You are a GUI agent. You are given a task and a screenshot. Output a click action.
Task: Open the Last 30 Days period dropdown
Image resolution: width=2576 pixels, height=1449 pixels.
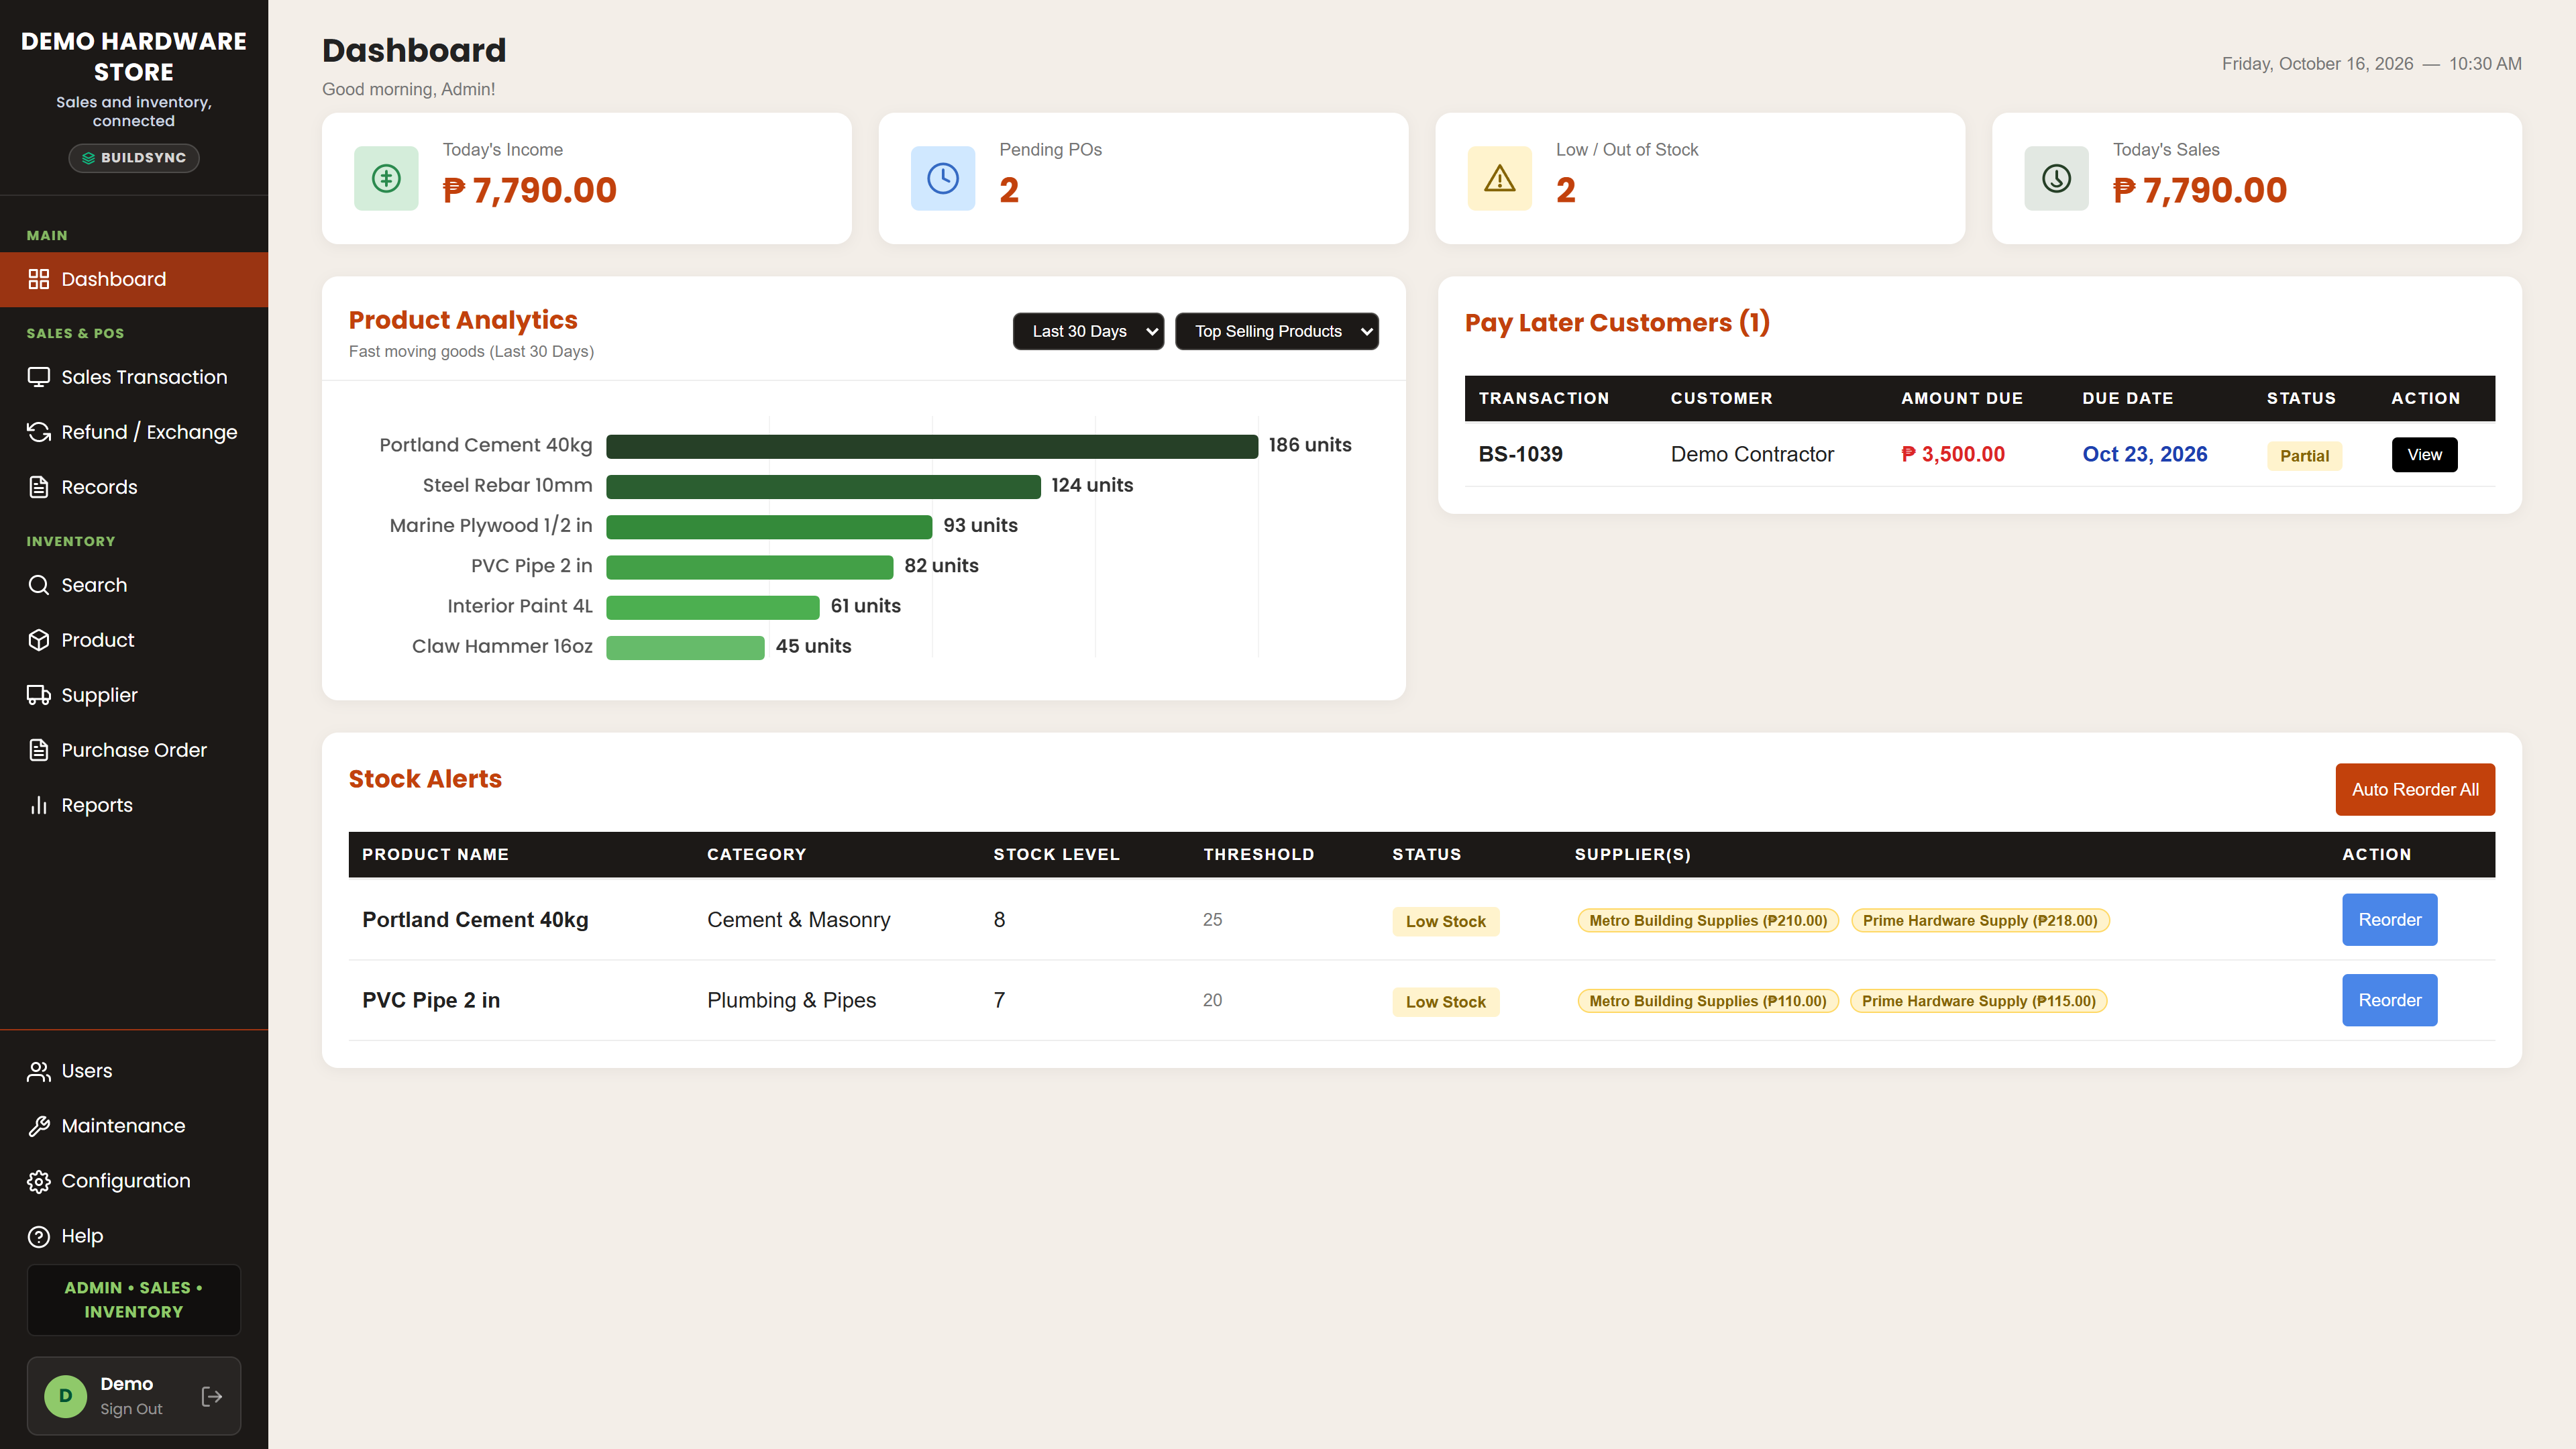point(1088,331)
